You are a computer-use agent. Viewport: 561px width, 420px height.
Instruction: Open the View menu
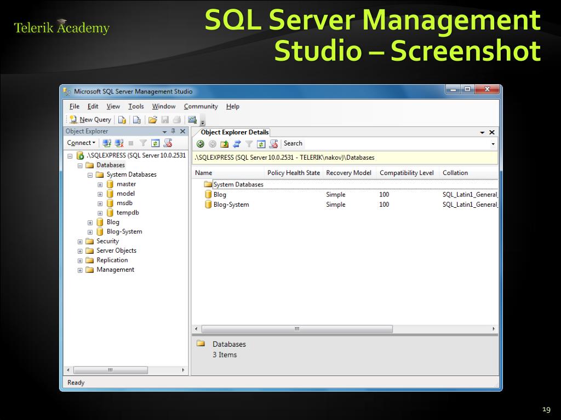[113, 107]
